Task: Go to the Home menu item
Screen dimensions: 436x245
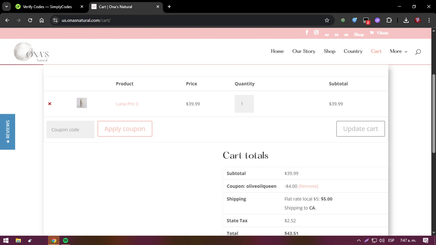Action: [x=277, y=51]
